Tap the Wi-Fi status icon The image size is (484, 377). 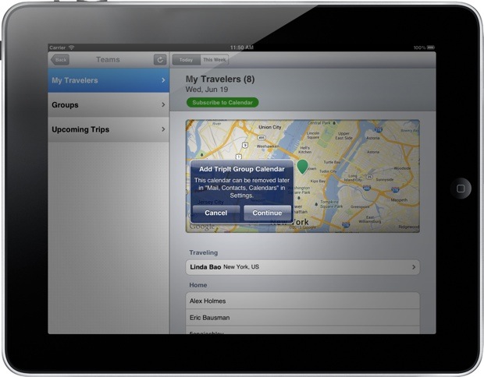point(71,48)
